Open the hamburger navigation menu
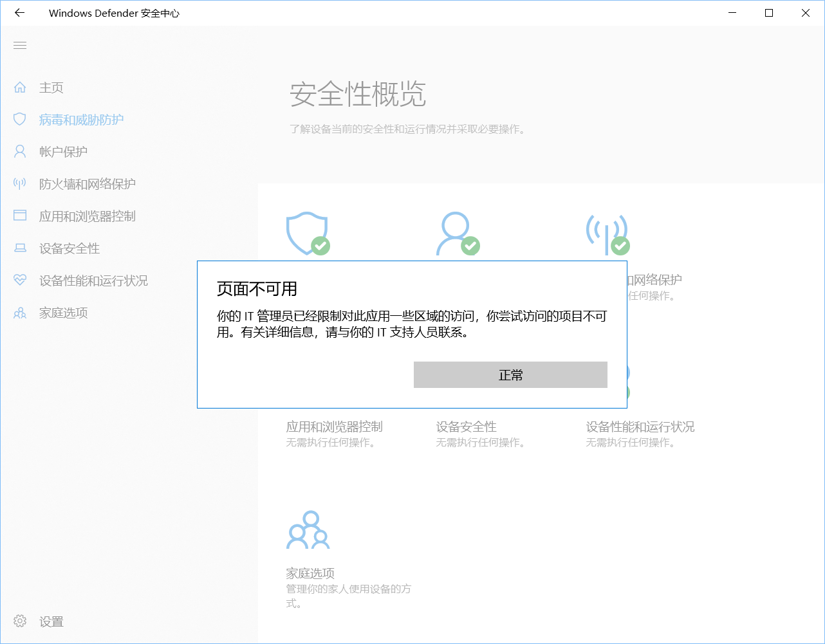The height and width of the screenshot is (644, 825). pyautogui.click(x=20, y=45)
